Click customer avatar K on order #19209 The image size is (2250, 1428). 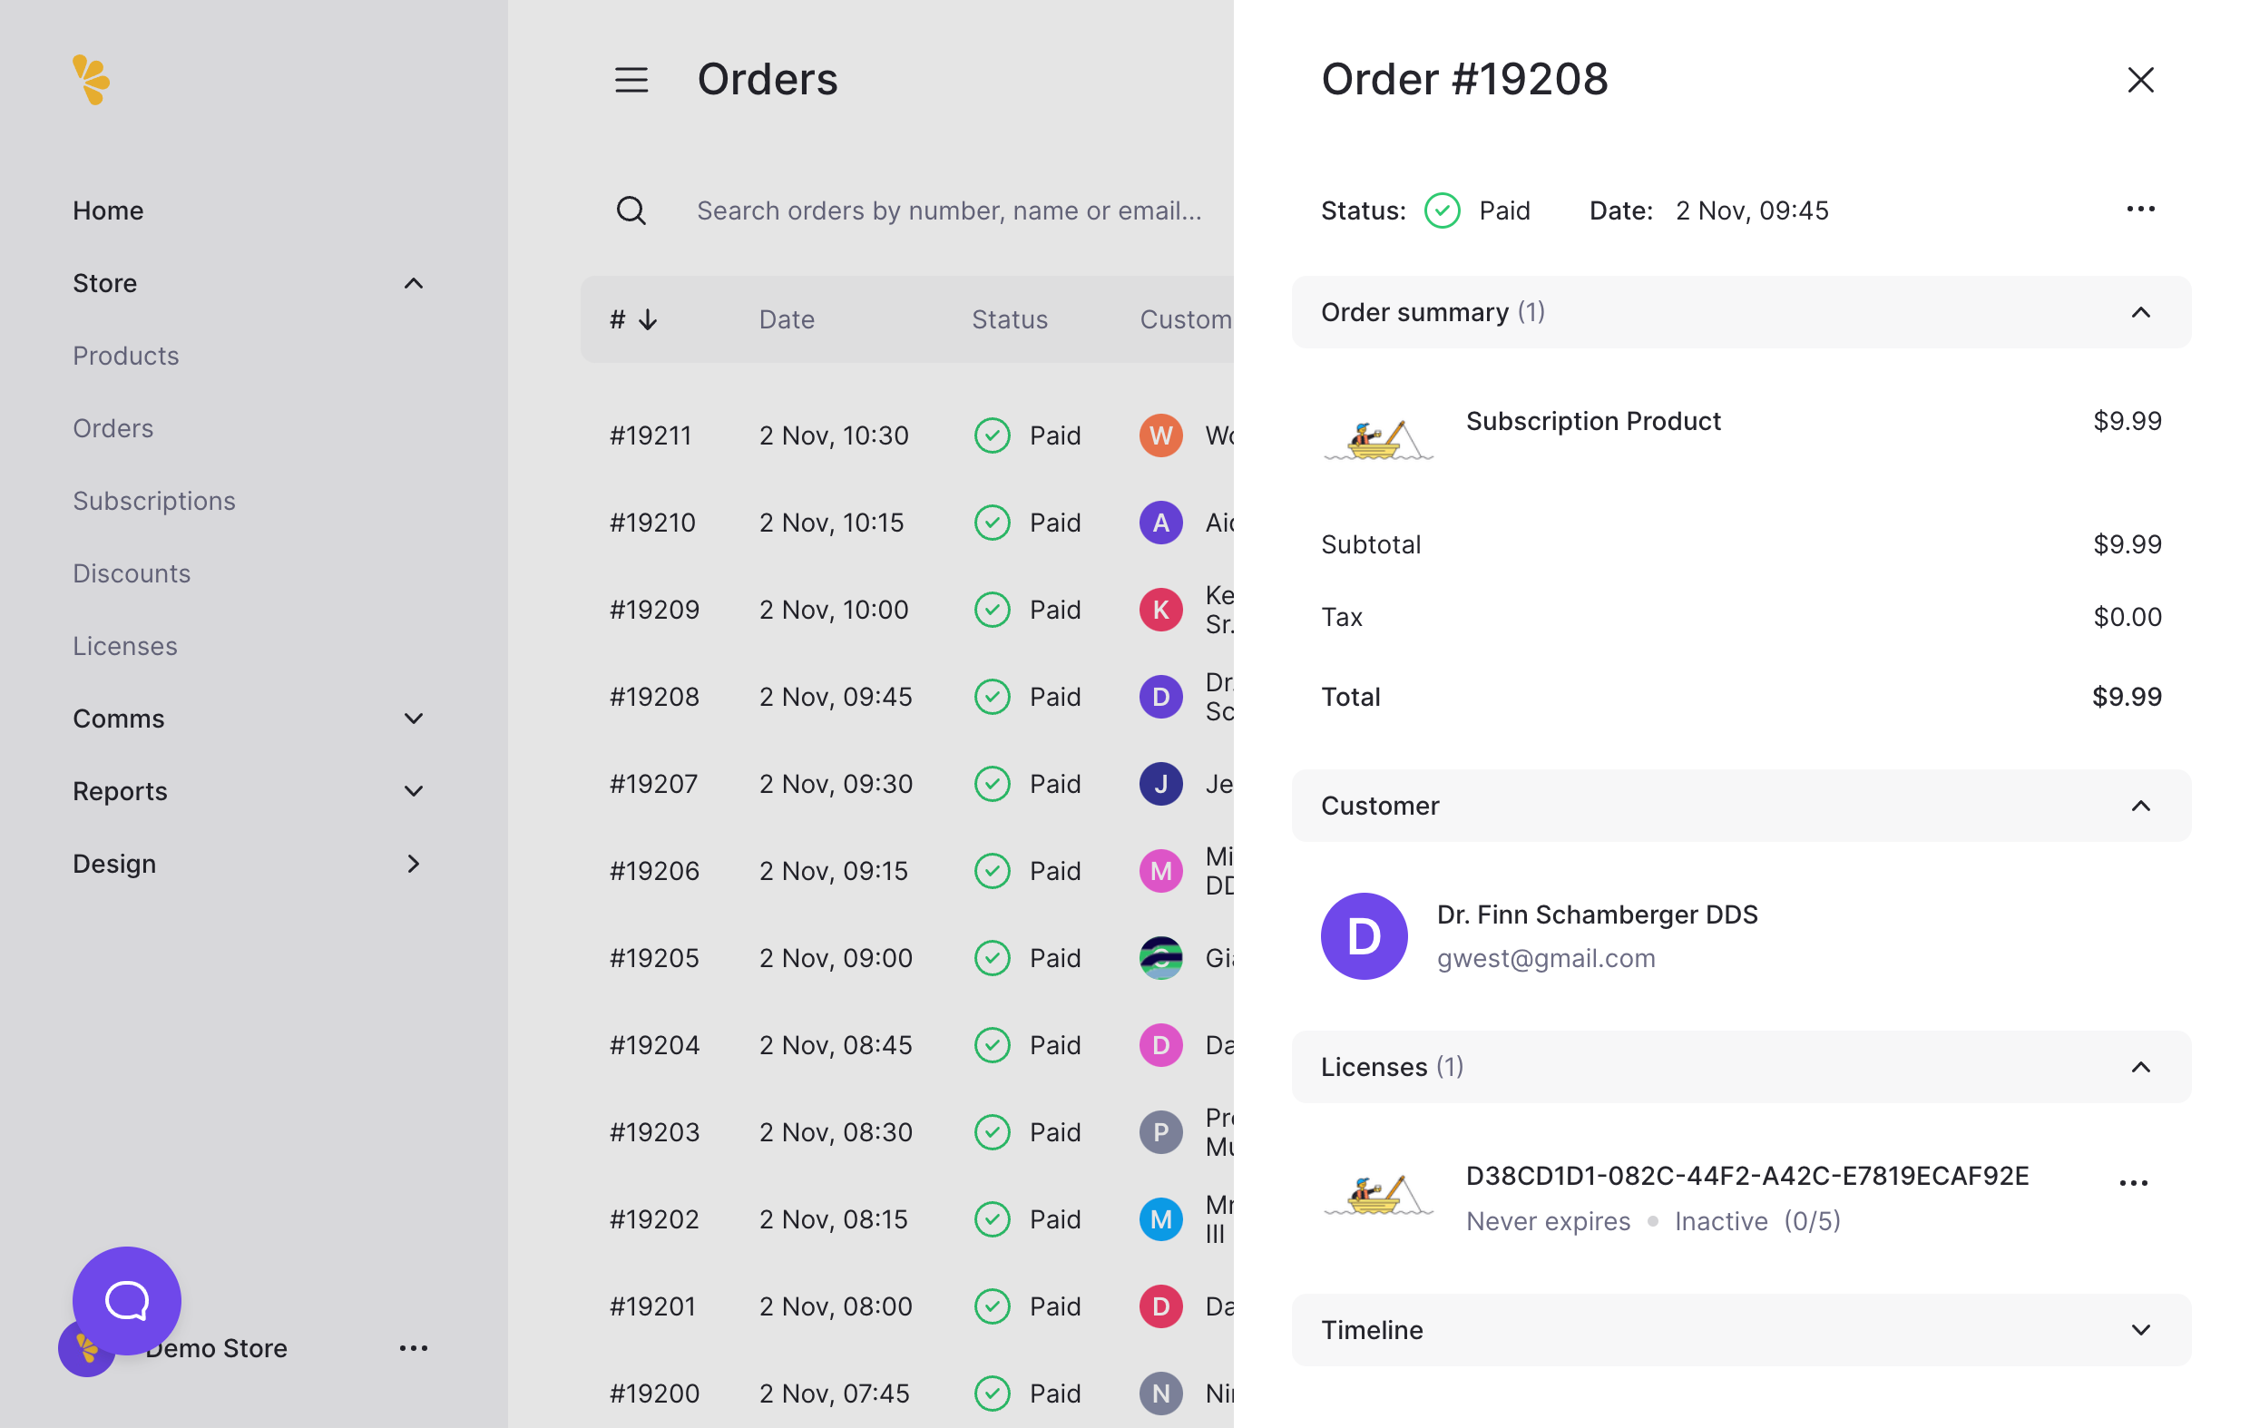pyautogui.click(x=1160, y=610)
